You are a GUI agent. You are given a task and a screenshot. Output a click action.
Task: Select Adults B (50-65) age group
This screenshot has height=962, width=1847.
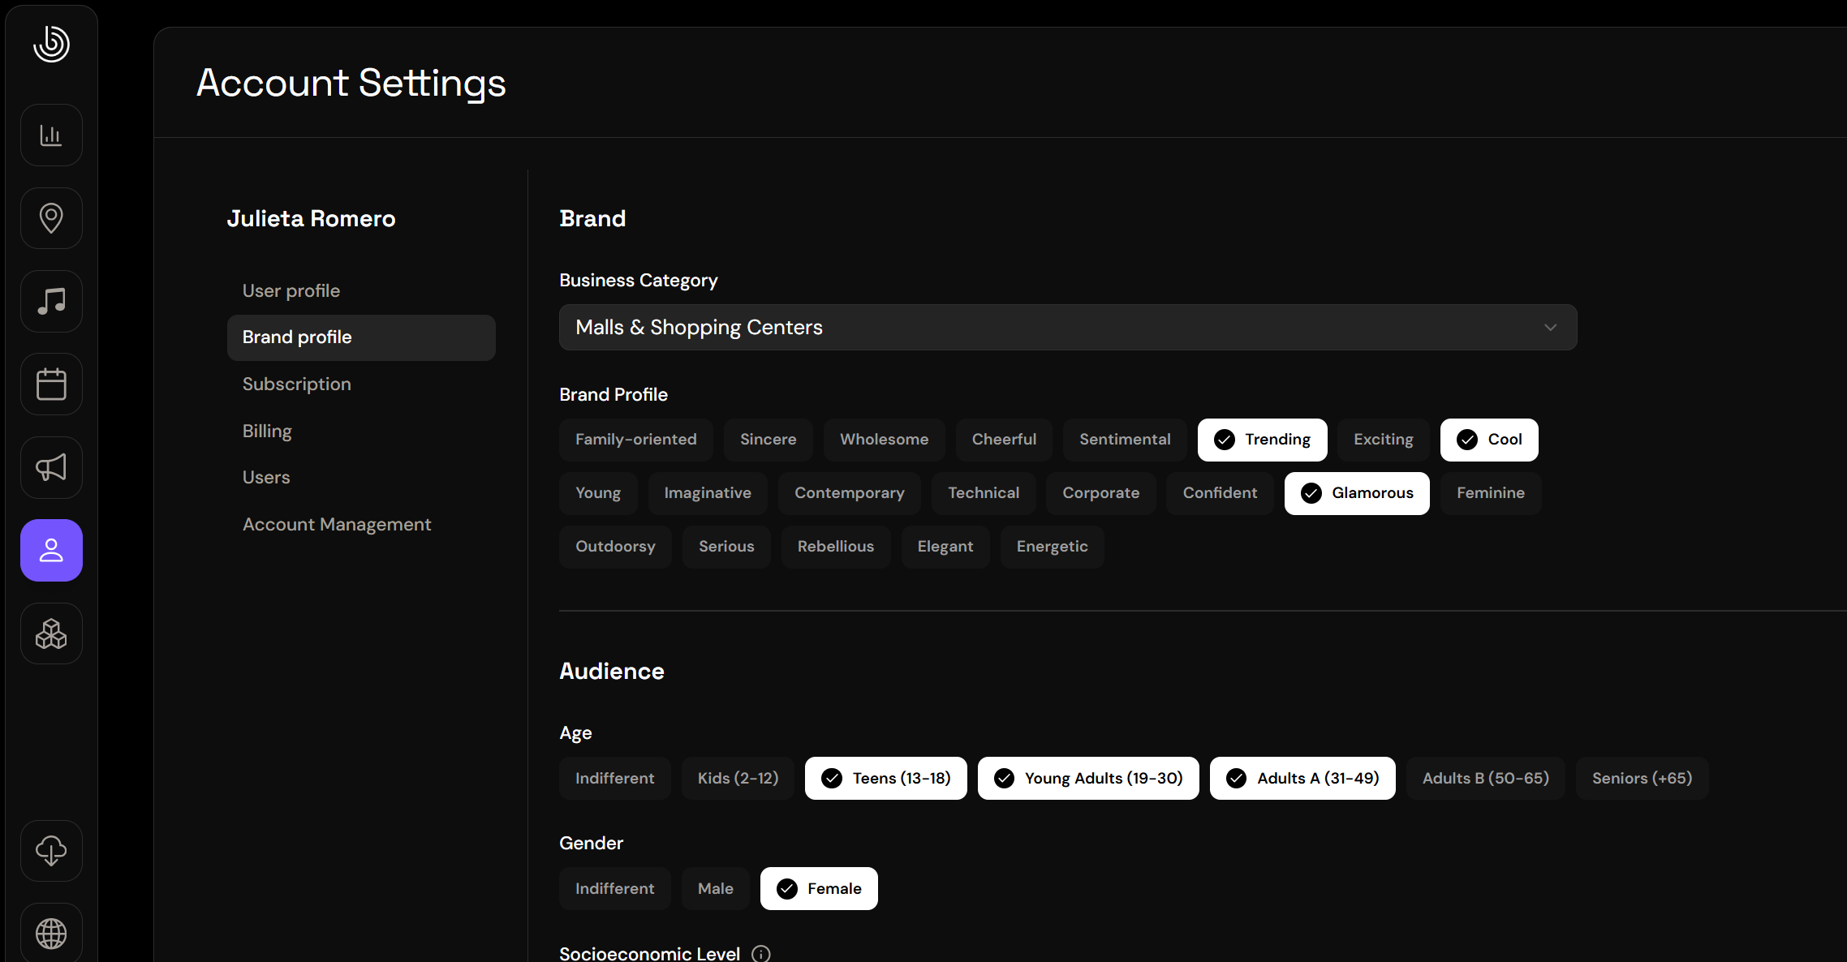tap(1486, 779)
